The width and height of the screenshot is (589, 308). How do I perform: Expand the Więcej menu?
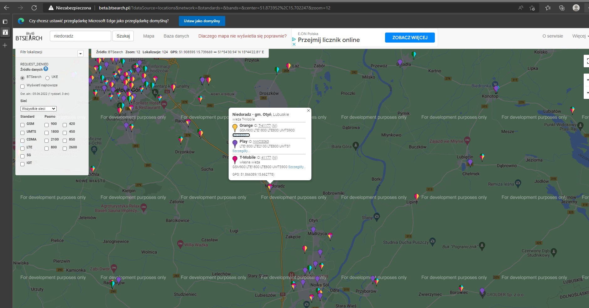[580, 36]
